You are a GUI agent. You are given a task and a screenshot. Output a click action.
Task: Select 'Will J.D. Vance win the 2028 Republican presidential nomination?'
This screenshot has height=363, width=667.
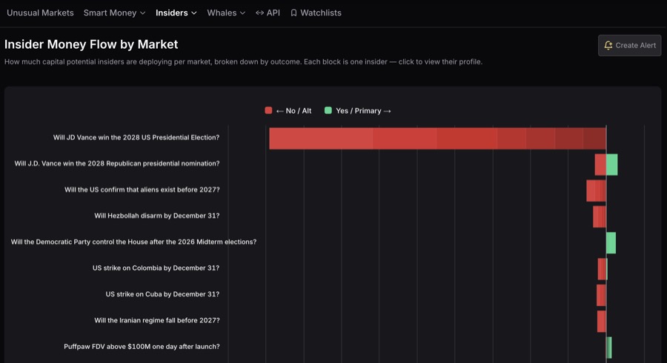click(117, 163)
